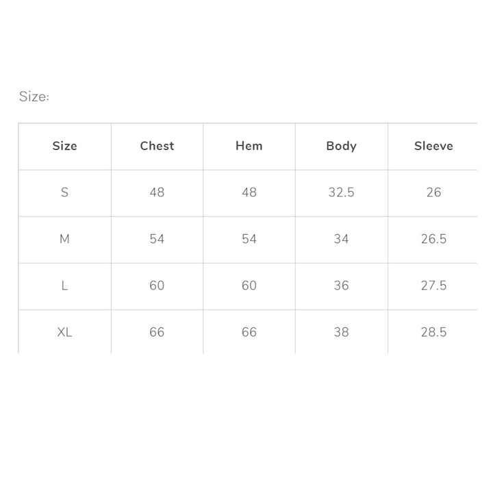
Task: Click the Chest column header
Action: click(x=157, y=146)
